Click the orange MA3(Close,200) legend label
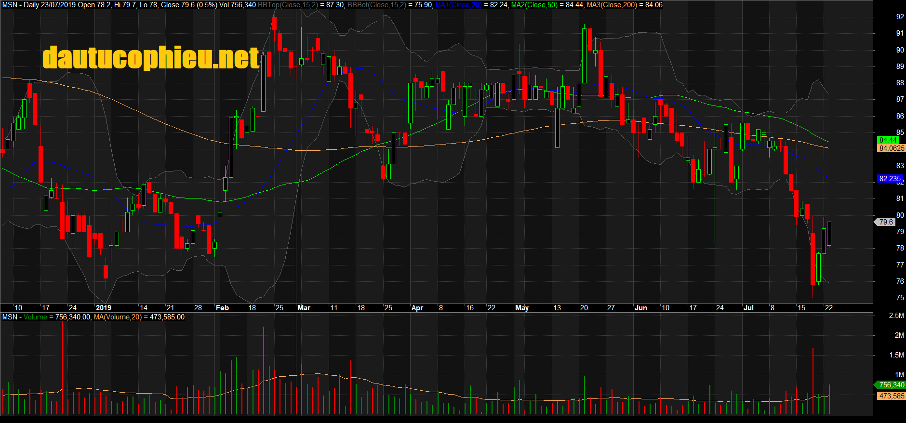Viewport: 906px width, 423px height. click(x=612, y=5)
